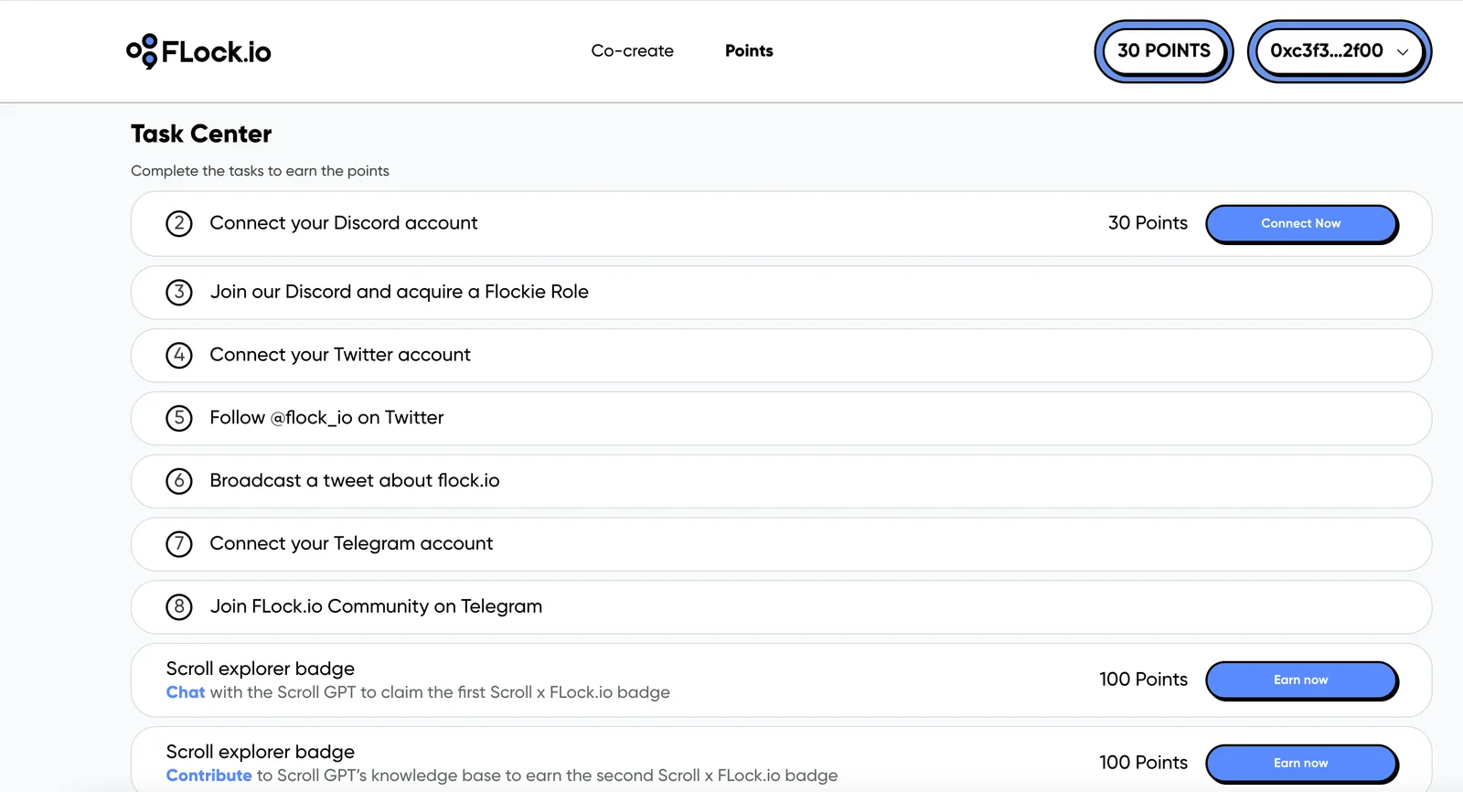This screenshot has height=792, width=1463.
Task: Click '100 Points' on Chat badge row
Action: click(x=1143, y=680)
